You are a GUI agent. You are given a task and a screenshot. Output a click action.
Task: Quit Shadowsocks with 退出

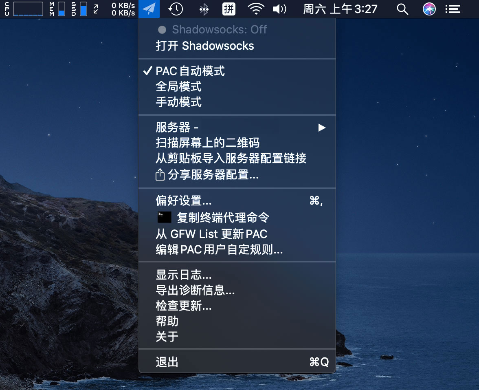point(237,362)
